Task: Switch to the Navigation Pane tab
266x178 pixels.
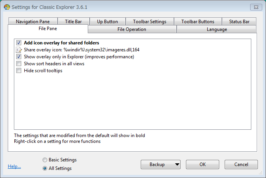Action: coord(33,22)
